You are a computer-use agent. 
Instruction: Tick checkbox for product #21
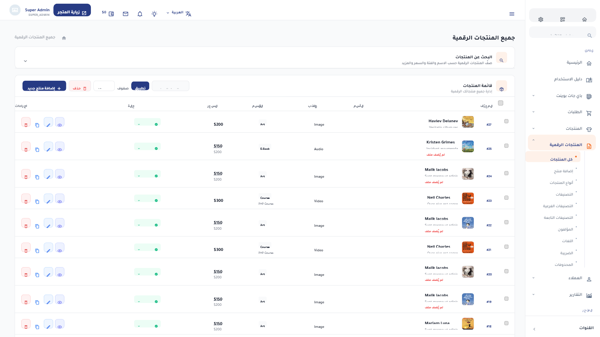pos(506,247)
